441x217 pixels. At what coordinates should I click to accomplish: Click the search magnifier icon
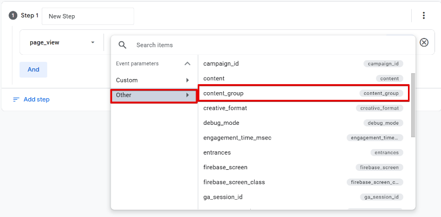point(122,45)
